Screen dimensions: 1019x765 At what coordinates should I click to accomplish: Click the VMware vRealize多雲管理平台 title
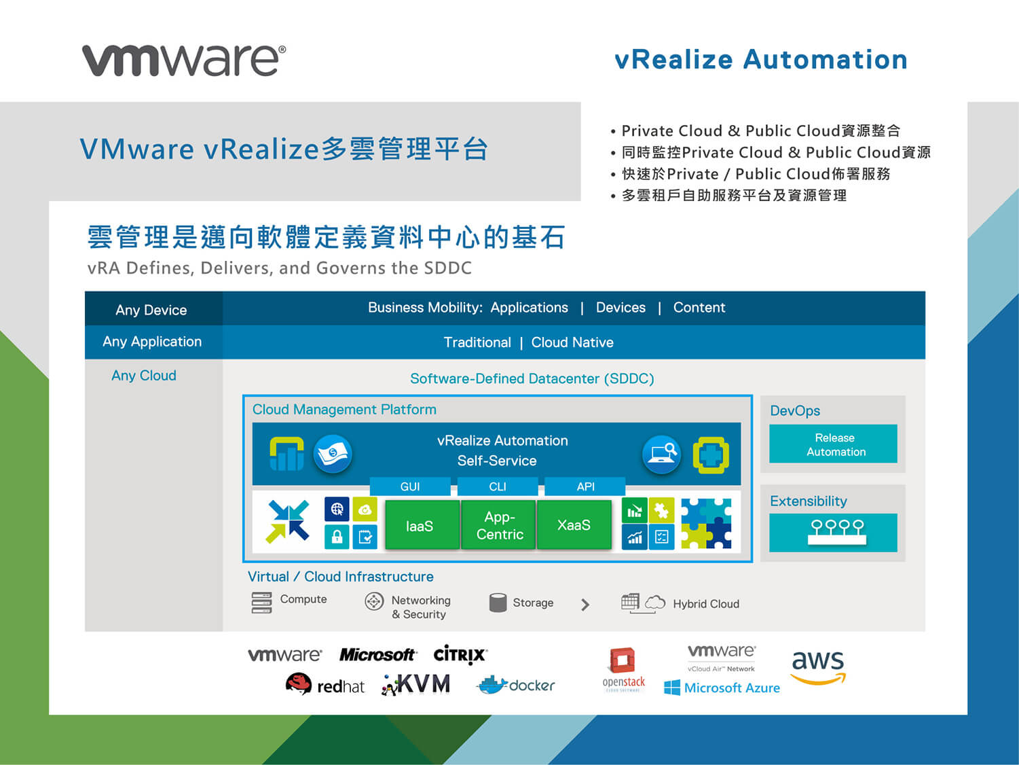coord(284,149)
